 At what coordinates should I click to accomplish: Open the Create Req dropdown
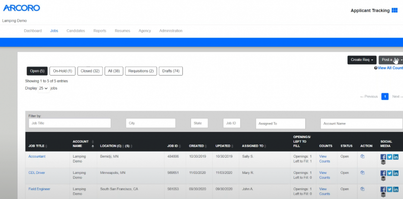[x=362, y=60]
